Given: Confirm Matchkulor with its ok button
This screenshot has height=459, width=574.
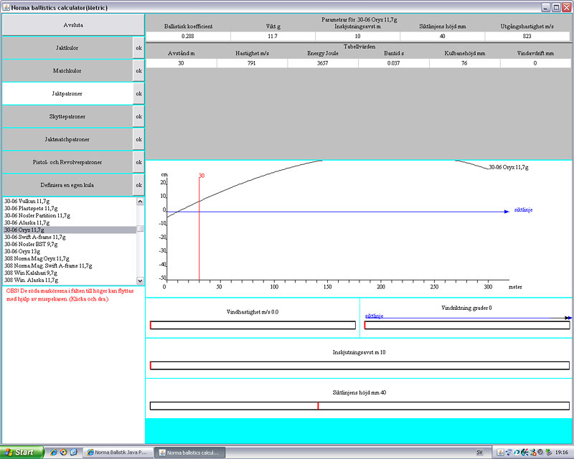Looking at the screenshot, I should 139,71.
